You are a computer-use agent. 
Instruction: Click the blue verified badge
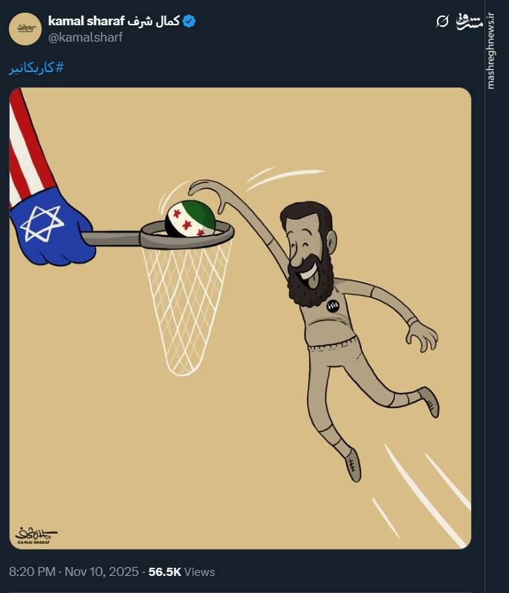pyautogui.click(x=189, y=22)
